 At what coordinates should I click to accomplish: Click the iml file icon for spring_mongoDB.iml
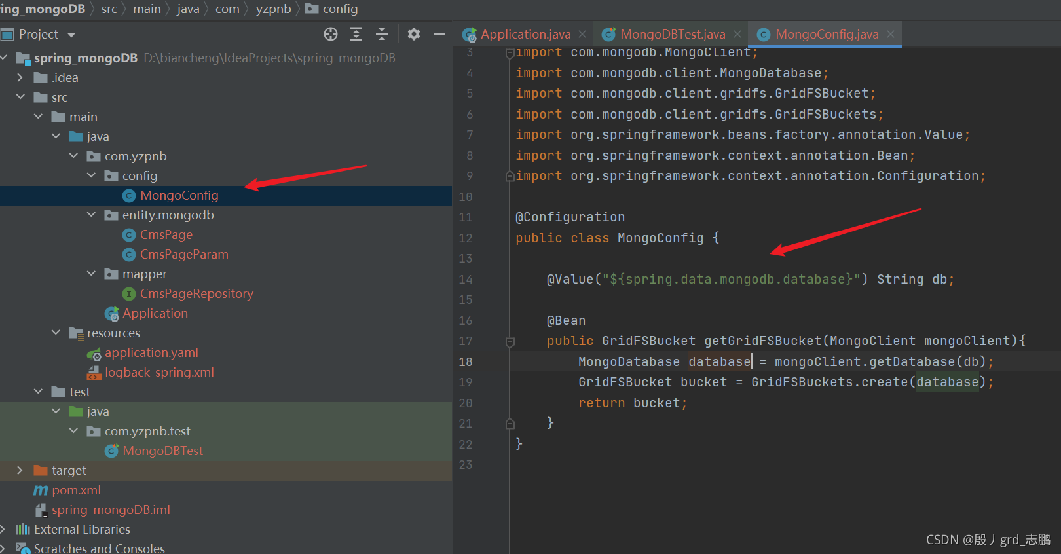(41, 510)
